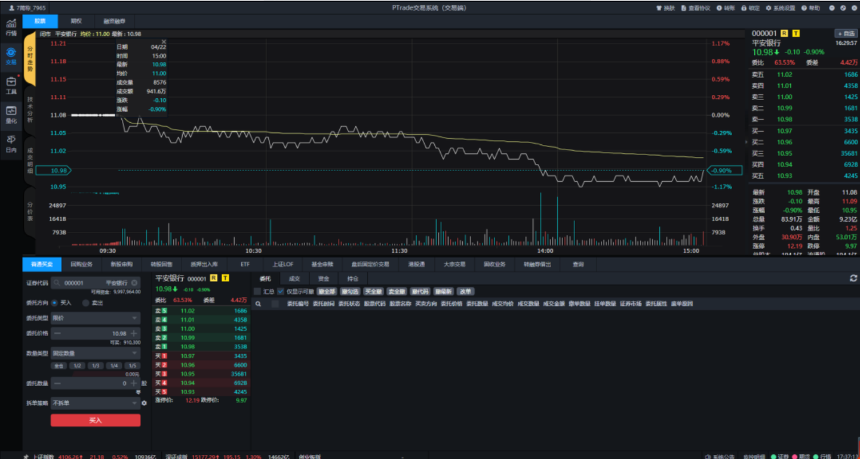Open the 量化 quant sidebar icon
This screenshot has height=459, width=860.
pos(11,113)
